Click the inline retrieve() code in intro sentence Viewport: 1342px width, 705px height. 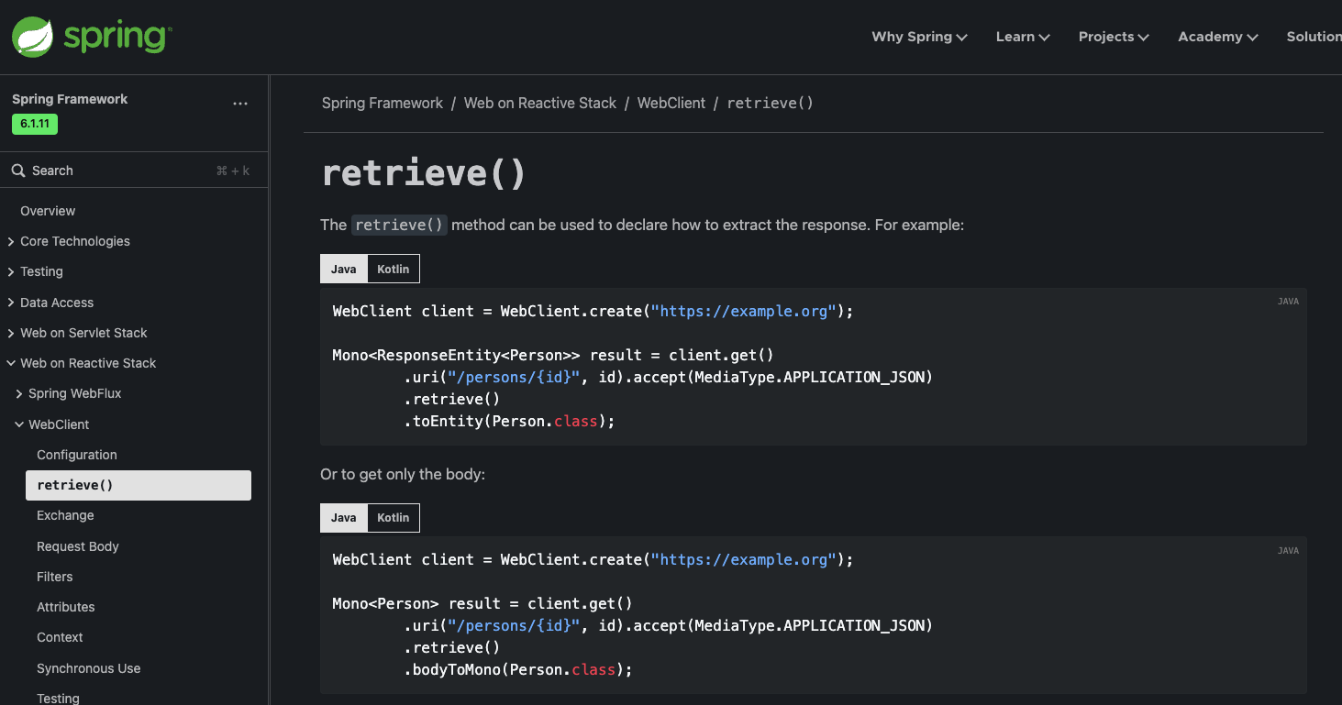(399, 225)
